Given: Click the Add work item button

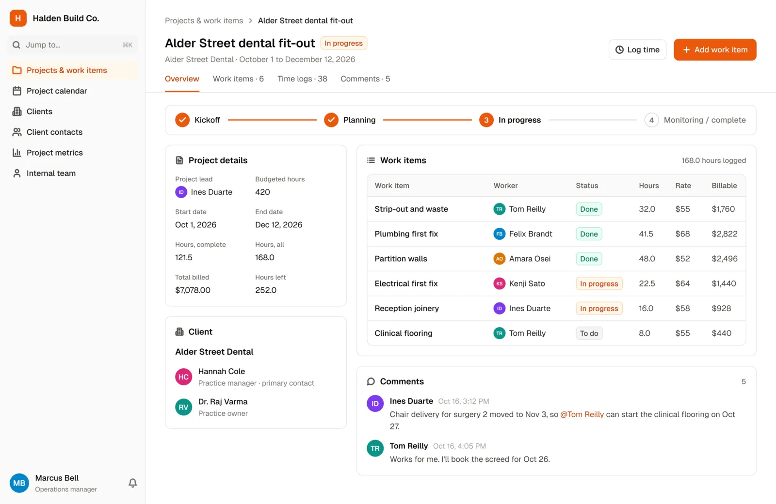Looking at the screenshot, I should (x=715, y=50).
